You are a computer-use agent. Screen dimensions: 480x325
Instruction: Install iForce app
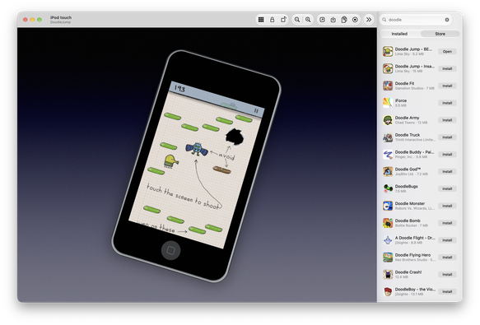[447, 103]
